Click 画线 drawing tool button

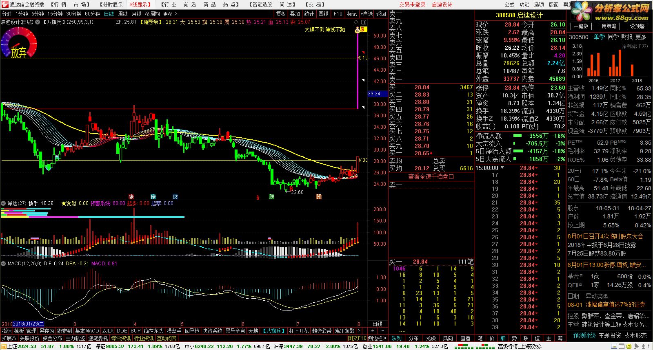click(323, 14)
